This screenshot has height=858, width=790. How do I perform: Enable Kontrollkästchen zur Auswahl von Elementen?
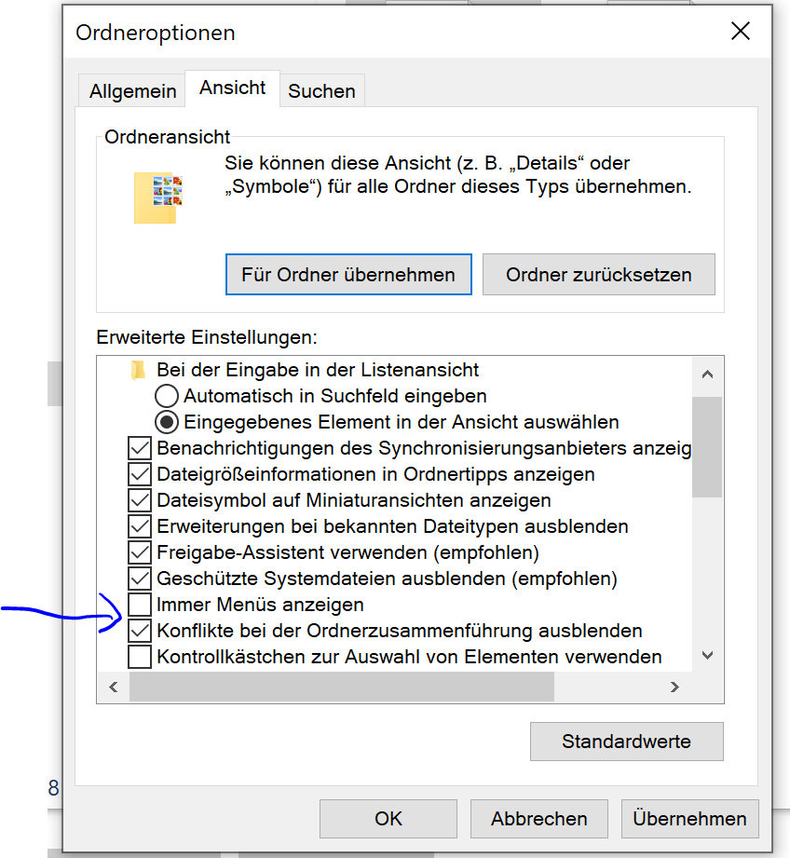coord(140,657)
